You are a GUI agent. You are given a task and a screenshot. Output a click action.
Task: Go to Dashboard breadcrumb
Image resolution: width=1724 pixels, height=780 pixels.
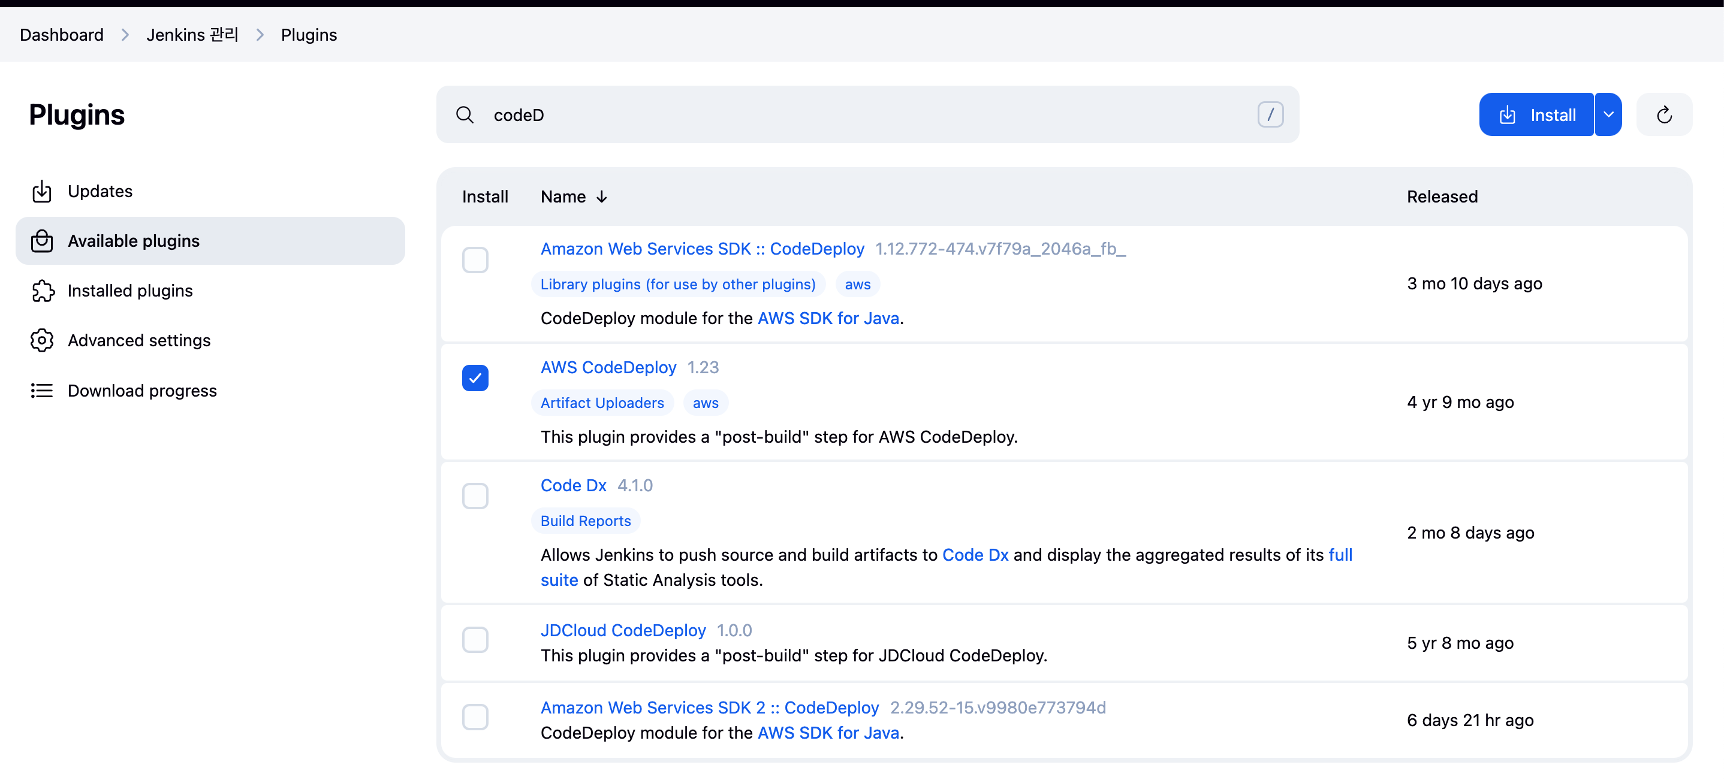click(x=62, y=35)
